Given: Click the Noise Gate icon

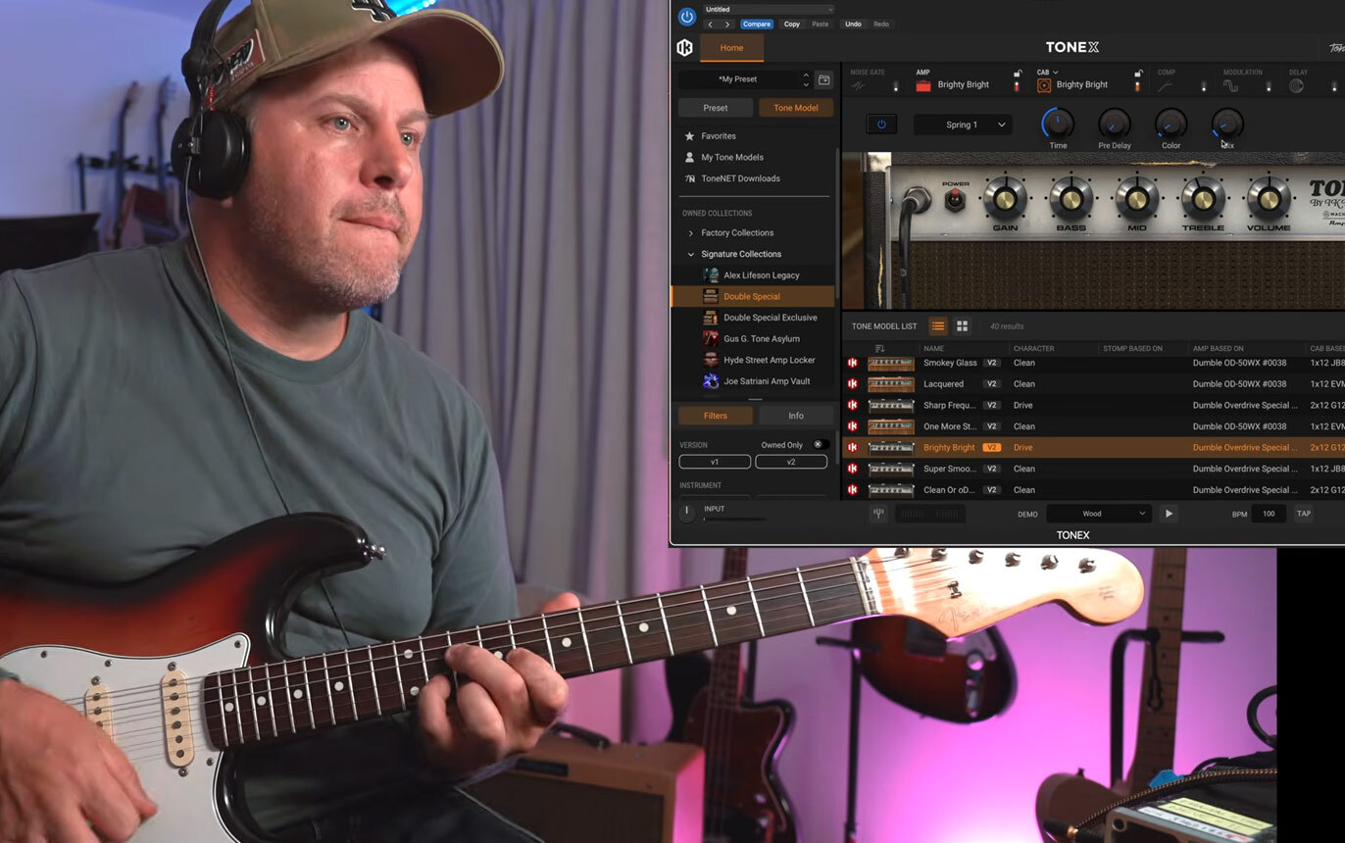Looking at the screenshot, I should click(x=858, y=86).
